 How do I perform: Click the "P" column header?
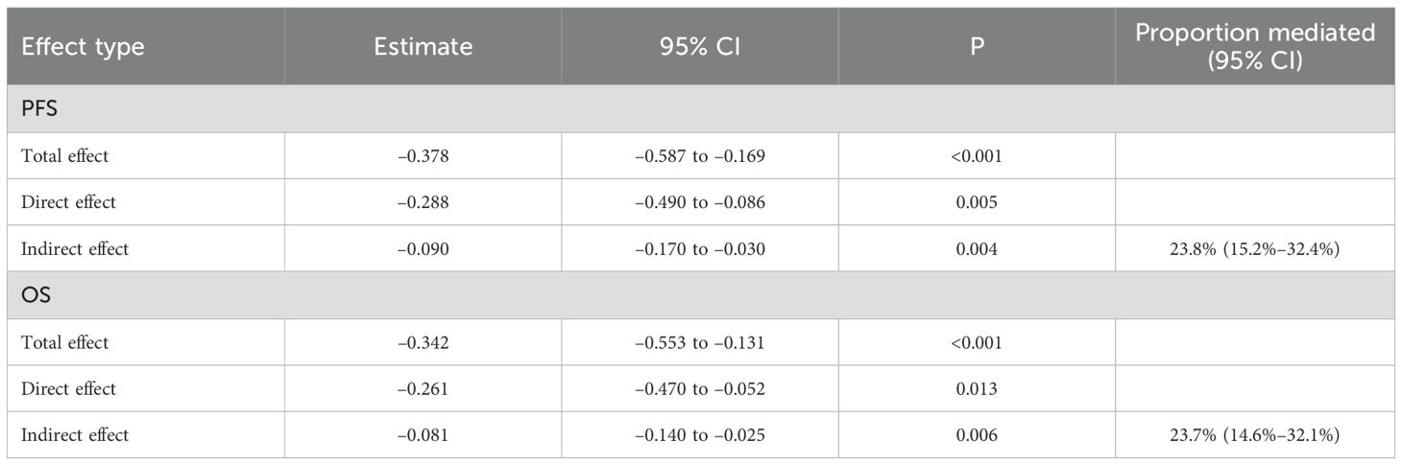click(977, 47)
